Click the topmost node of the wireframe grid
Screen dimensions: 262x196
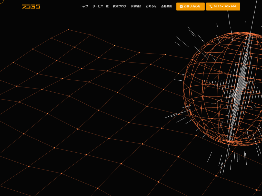coord(68,30)
